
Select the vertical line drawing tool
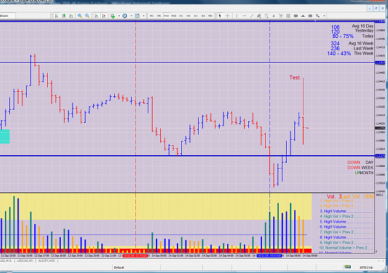click(x=237, y=16)
